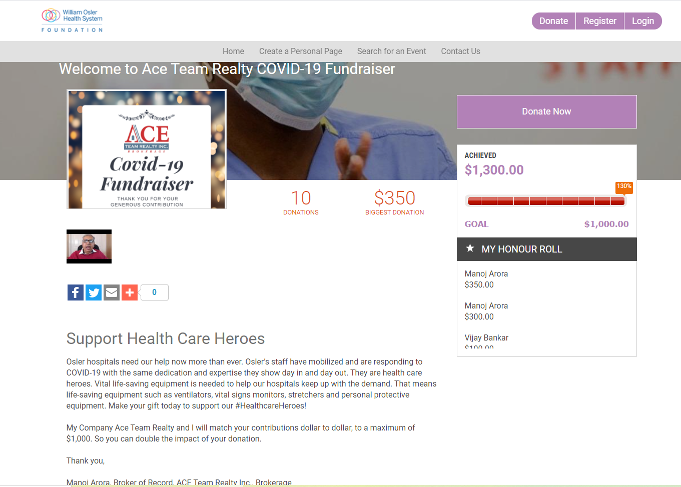This screenshot has height=487, width=681.
Task: Click the ACE Covid-19 Fundraiser image
Action: [147, 149]
